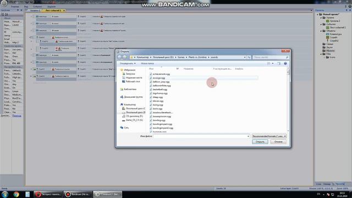Click the Отмена button in the dialog
Viewport: 352px width, 198px height.
278,142
